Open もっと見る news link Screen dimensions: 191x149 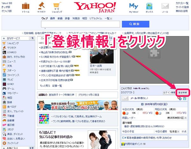tap(45, 86)
